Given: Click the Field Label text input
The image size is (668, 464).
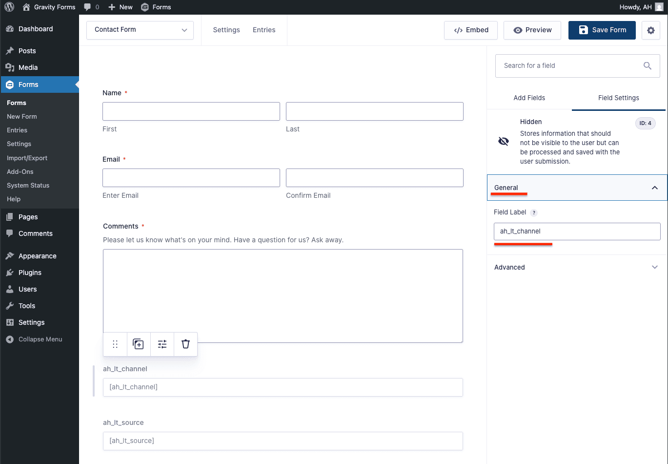Looking at the screenshot, I should pyautogui.click(x=577, y=232).
